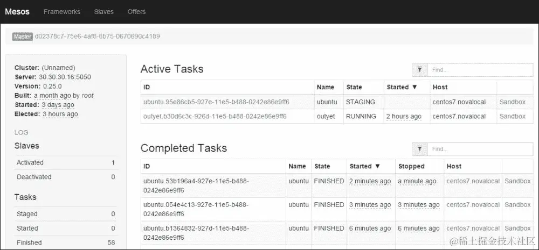Image resolution: width=539 pixels, height=250 pixels.
Task: Click the Version 0.25.0 value
Action: coord(53,87)
